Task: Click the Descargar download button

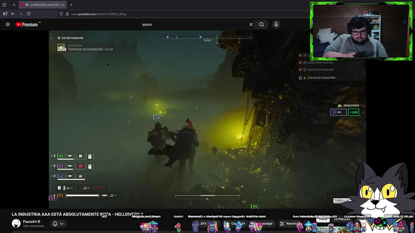Action: [x=263, y=224]
